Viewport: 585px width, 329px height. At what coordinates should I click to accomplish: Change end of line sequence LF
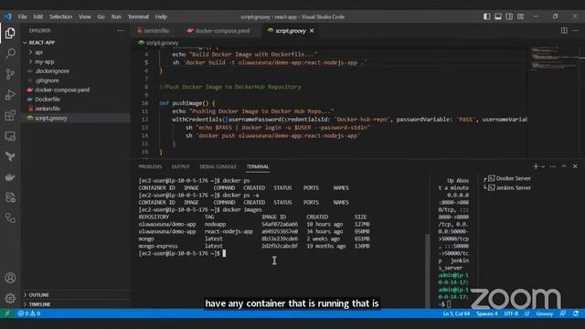526,313
